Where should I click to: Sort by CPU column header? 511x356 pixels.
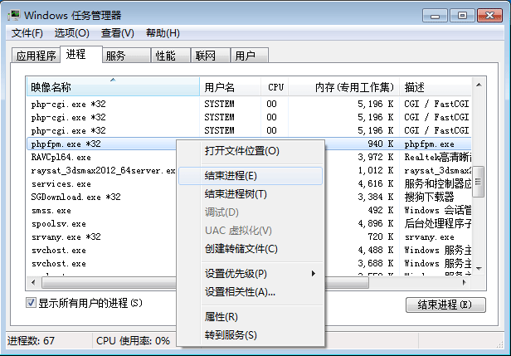pos(275,87)
